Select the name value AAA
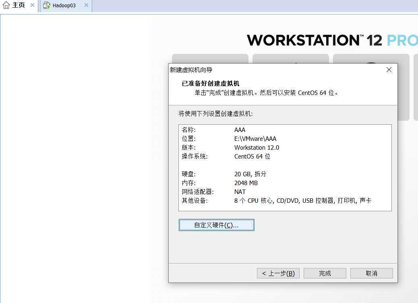This screenshot has height=303, width=418. [x=240, y=130]
